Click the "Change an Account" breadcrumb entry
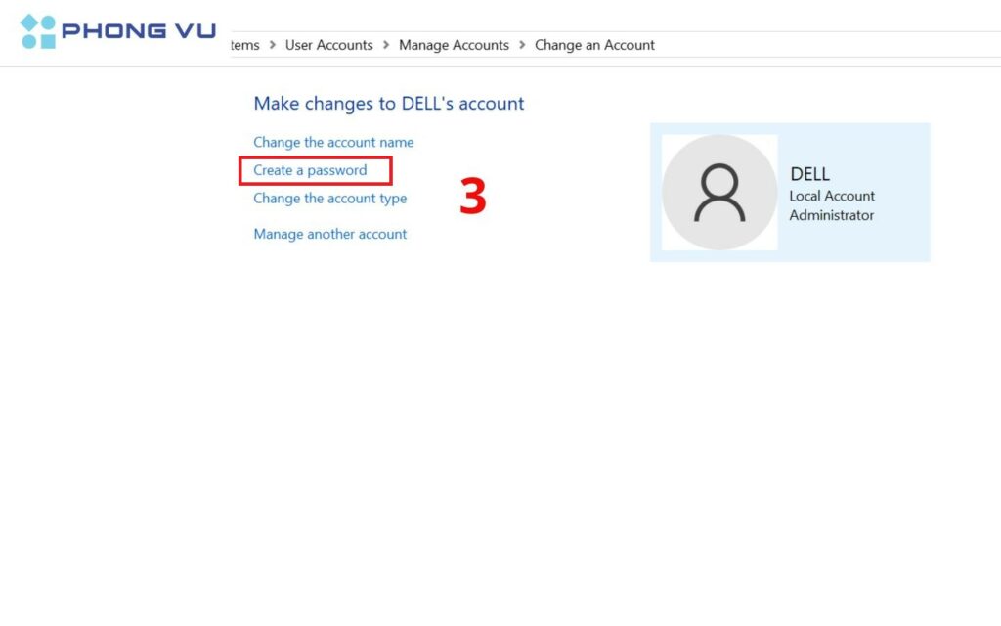1001x626 pixels. pyautogui.click(x=594, y=45)
